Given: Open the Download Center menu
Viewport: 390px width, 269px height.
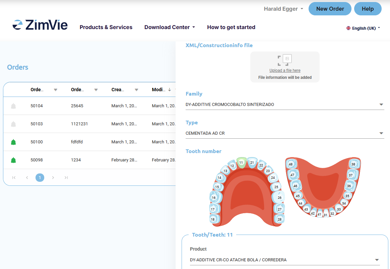Looking at the screenshot, I should click(170, 27).
